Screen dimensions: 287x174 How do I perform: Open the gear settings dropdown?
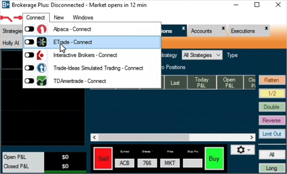243,150
